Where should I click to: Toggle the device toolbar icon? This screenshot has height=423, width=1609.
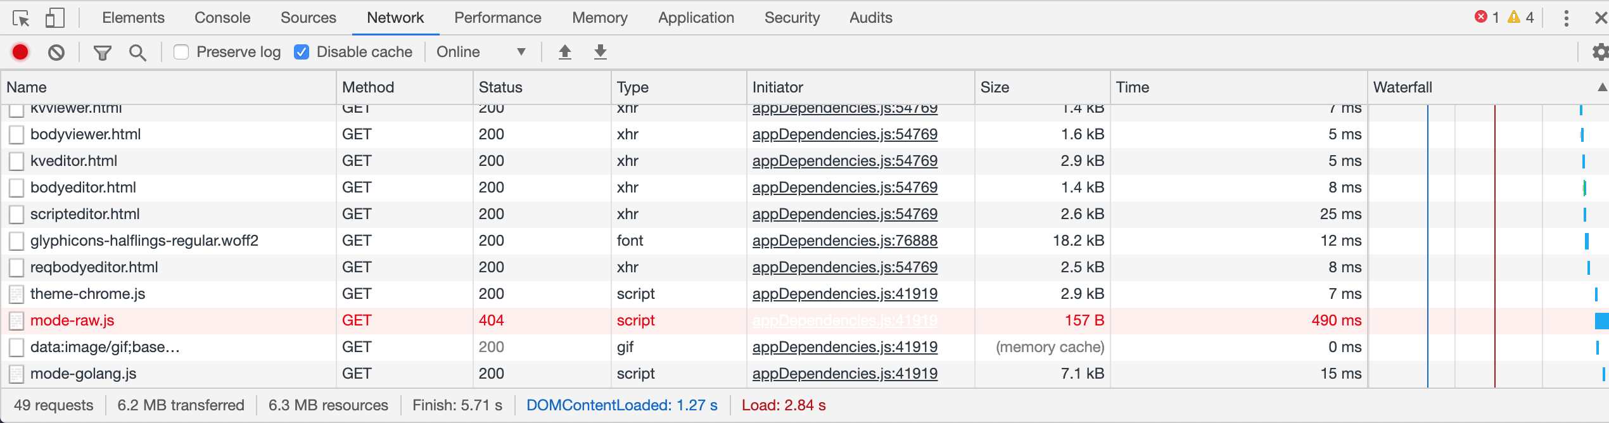[x=55, y=18]
